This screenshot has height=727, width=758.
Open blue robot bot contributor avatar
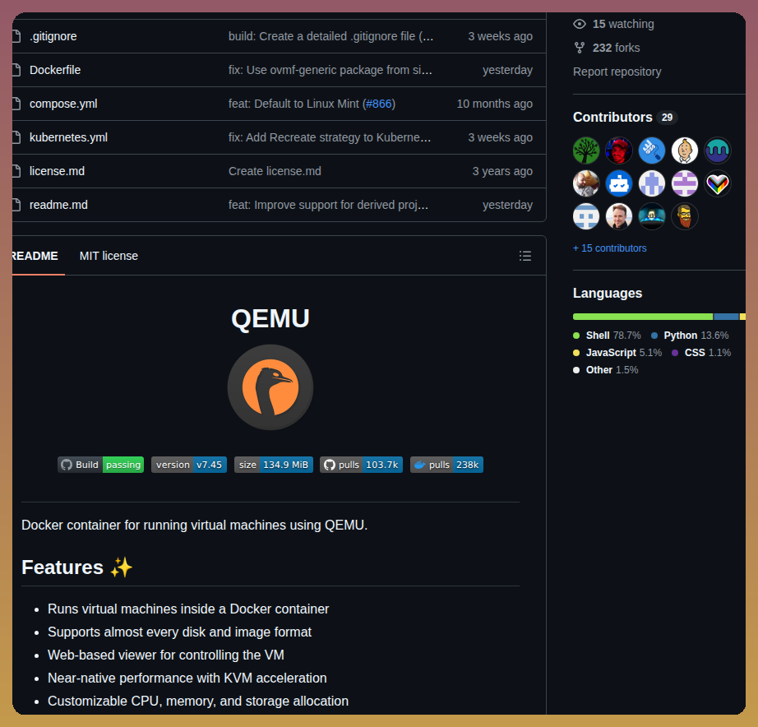point(619,183)
